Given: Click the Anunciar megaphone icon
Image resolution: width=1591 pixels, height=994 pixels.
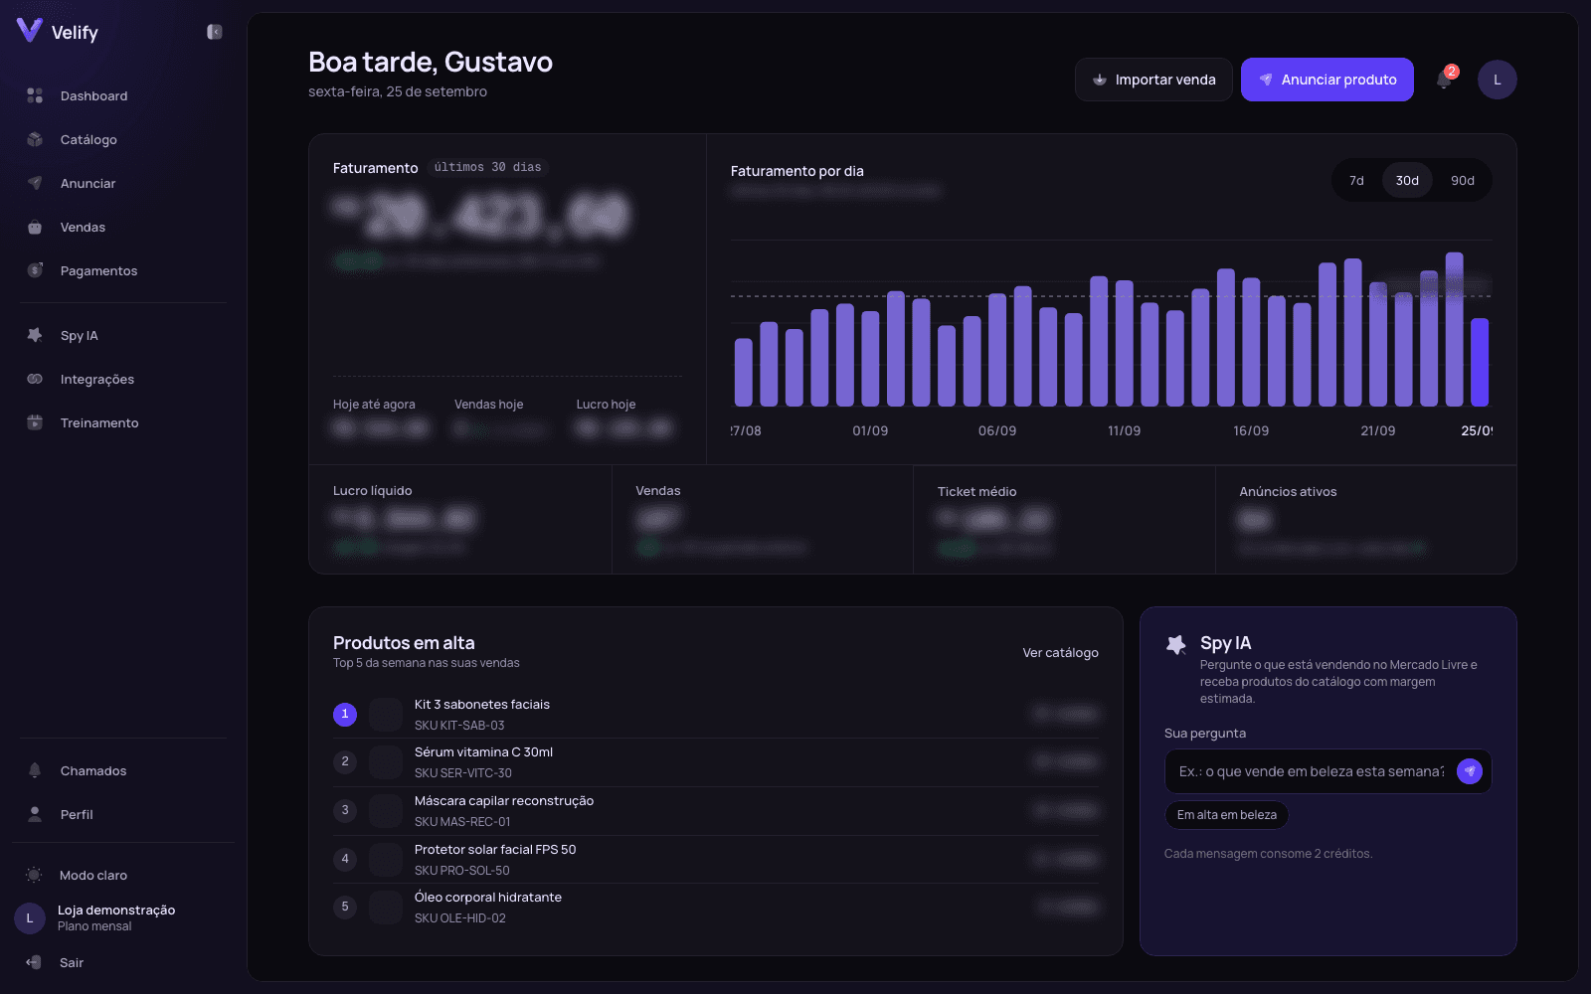Looking at the screenshot, I should (x=35, y=183).
